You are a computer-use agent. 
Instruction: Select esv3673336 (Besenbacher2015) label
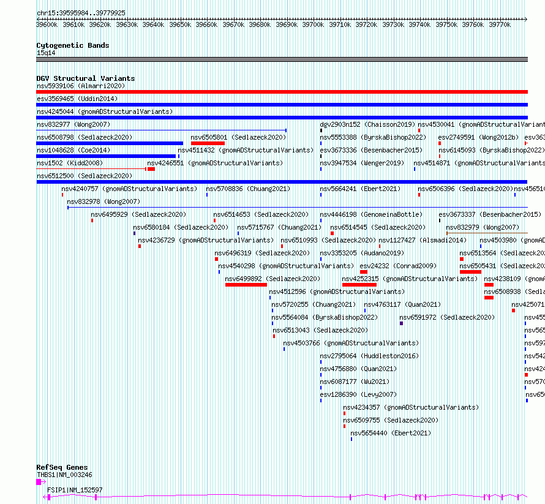tap(371, 150)
